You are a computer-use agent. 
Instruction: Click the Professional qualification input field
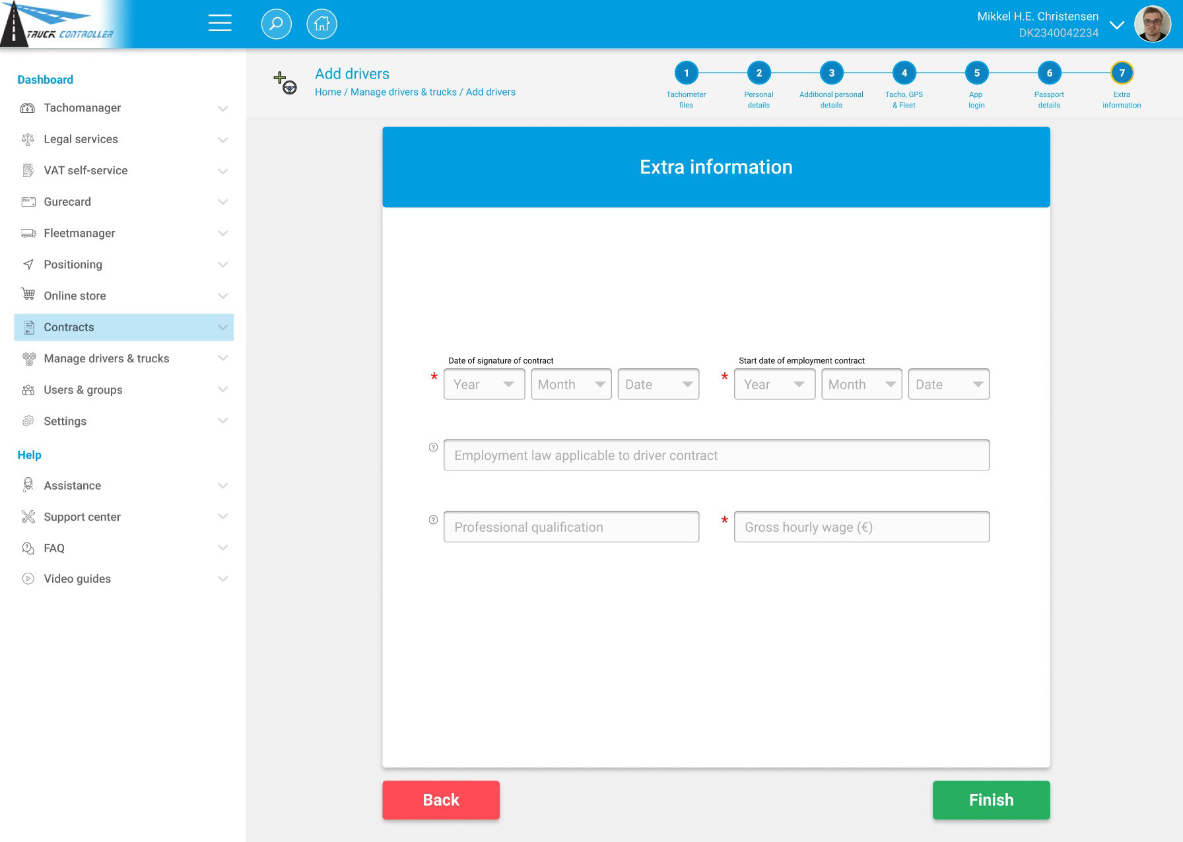[x=571, y=527]
